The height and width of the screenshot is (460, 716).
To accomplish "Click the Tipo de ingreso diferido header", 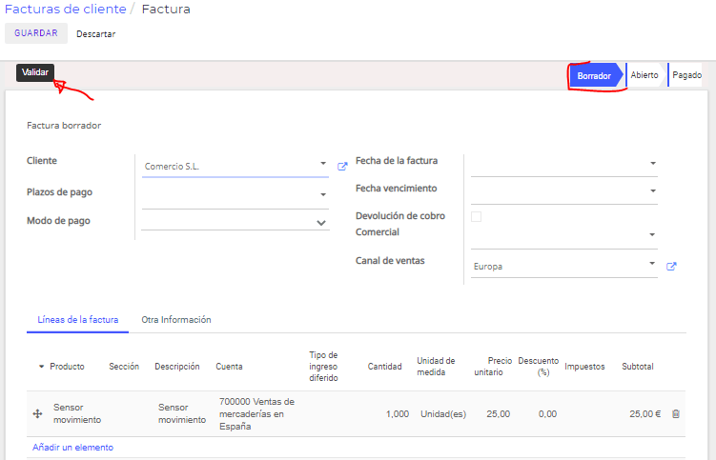I will pyautogui.click(x=323, y=367).
